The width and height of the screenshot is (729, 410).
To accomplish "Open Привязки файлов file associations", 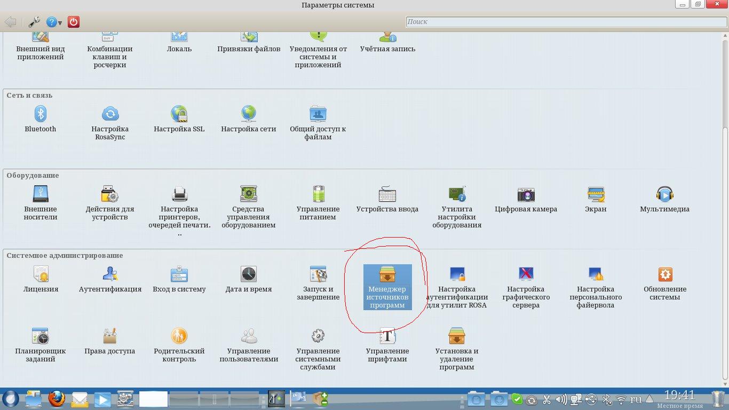I will coord(249,43).
